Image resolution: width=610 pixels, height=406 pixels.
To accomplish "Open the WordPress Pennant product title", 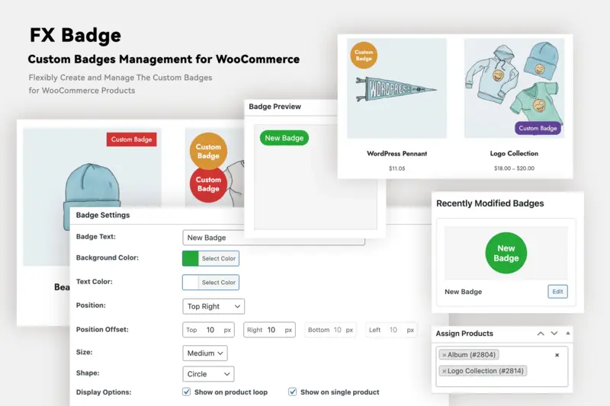I will click(x=396, y=153).
